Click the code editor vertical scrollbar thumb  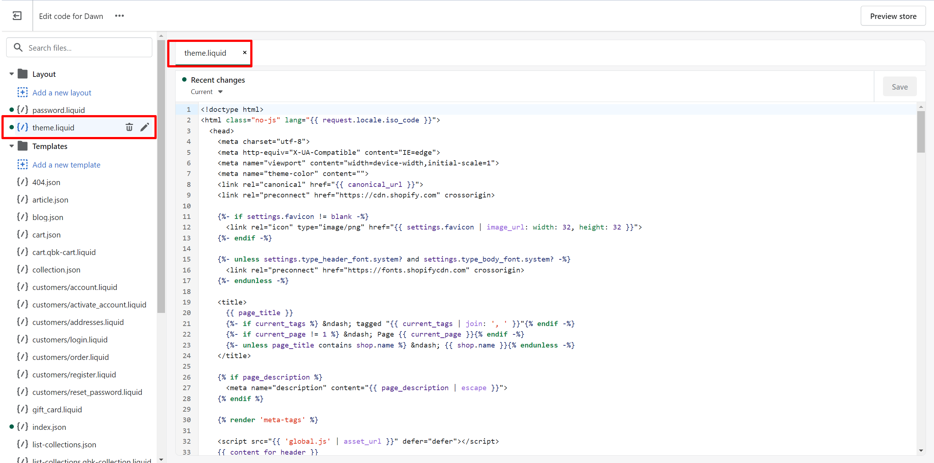pyautogui.click(x=921, y=132)
